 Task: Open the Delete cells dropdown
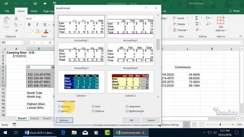(189, 24)
